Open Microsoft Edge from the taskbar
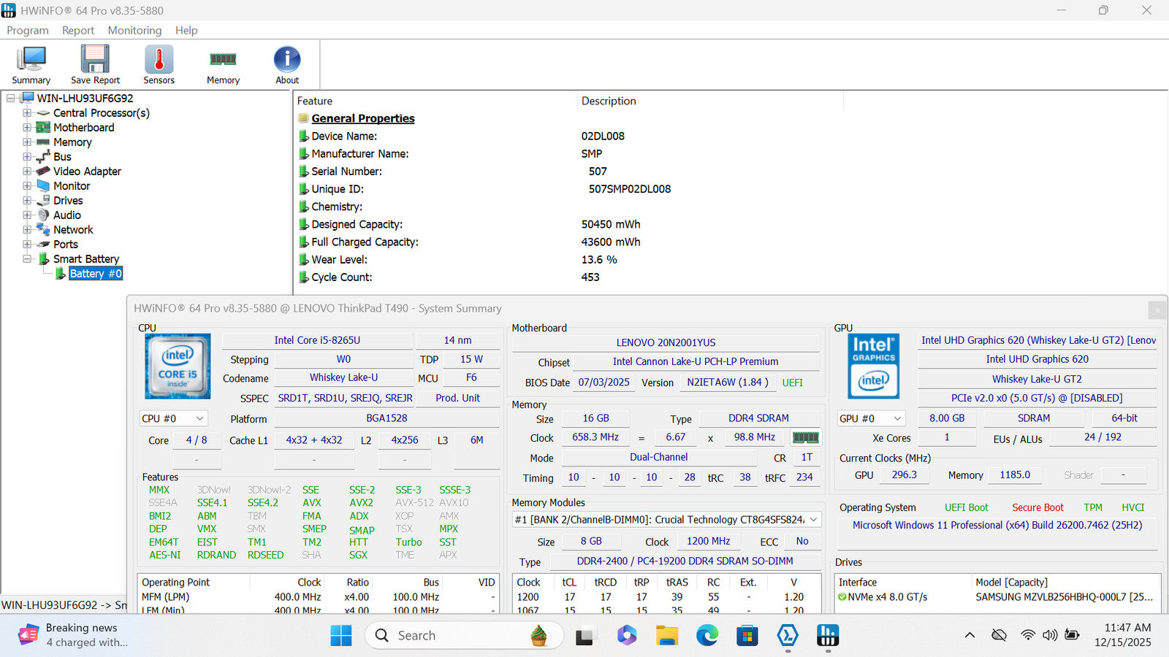 click(x=707, y=636)
